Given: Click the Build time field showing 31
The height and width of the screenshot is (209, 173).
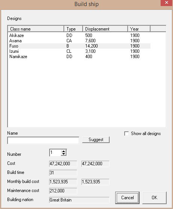Looking at the screenshot, I should (x=63, y=173).
